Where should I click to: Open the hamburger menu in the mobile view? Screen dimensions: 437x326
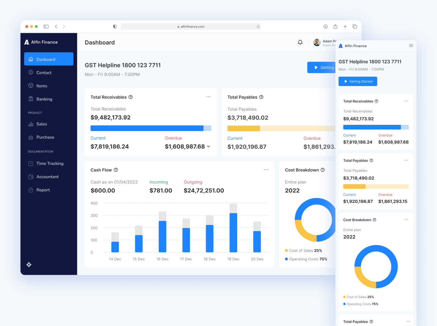pos(411,46)
